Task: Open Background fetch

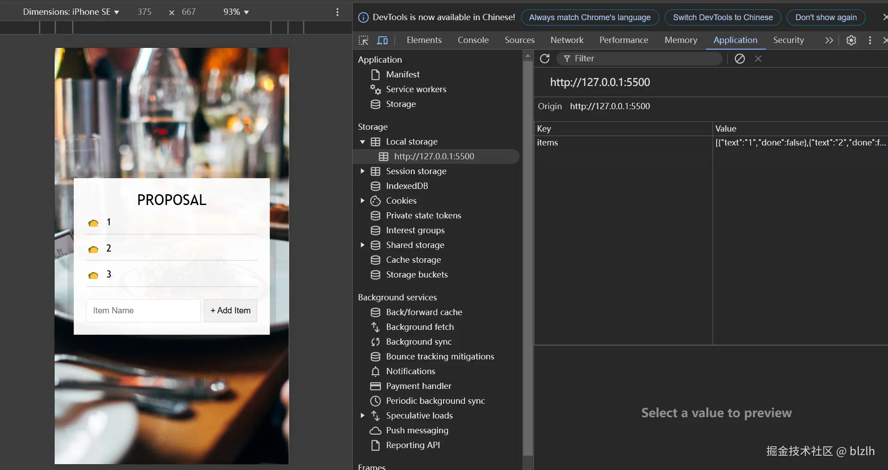Action: tap(420, 327)
